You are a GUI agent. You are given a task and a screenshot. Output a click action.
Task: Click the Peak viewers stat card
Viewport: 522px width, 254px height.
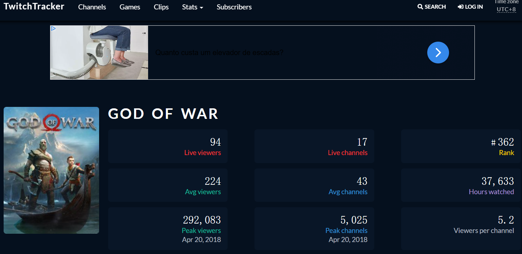click(x=168, y=229)
